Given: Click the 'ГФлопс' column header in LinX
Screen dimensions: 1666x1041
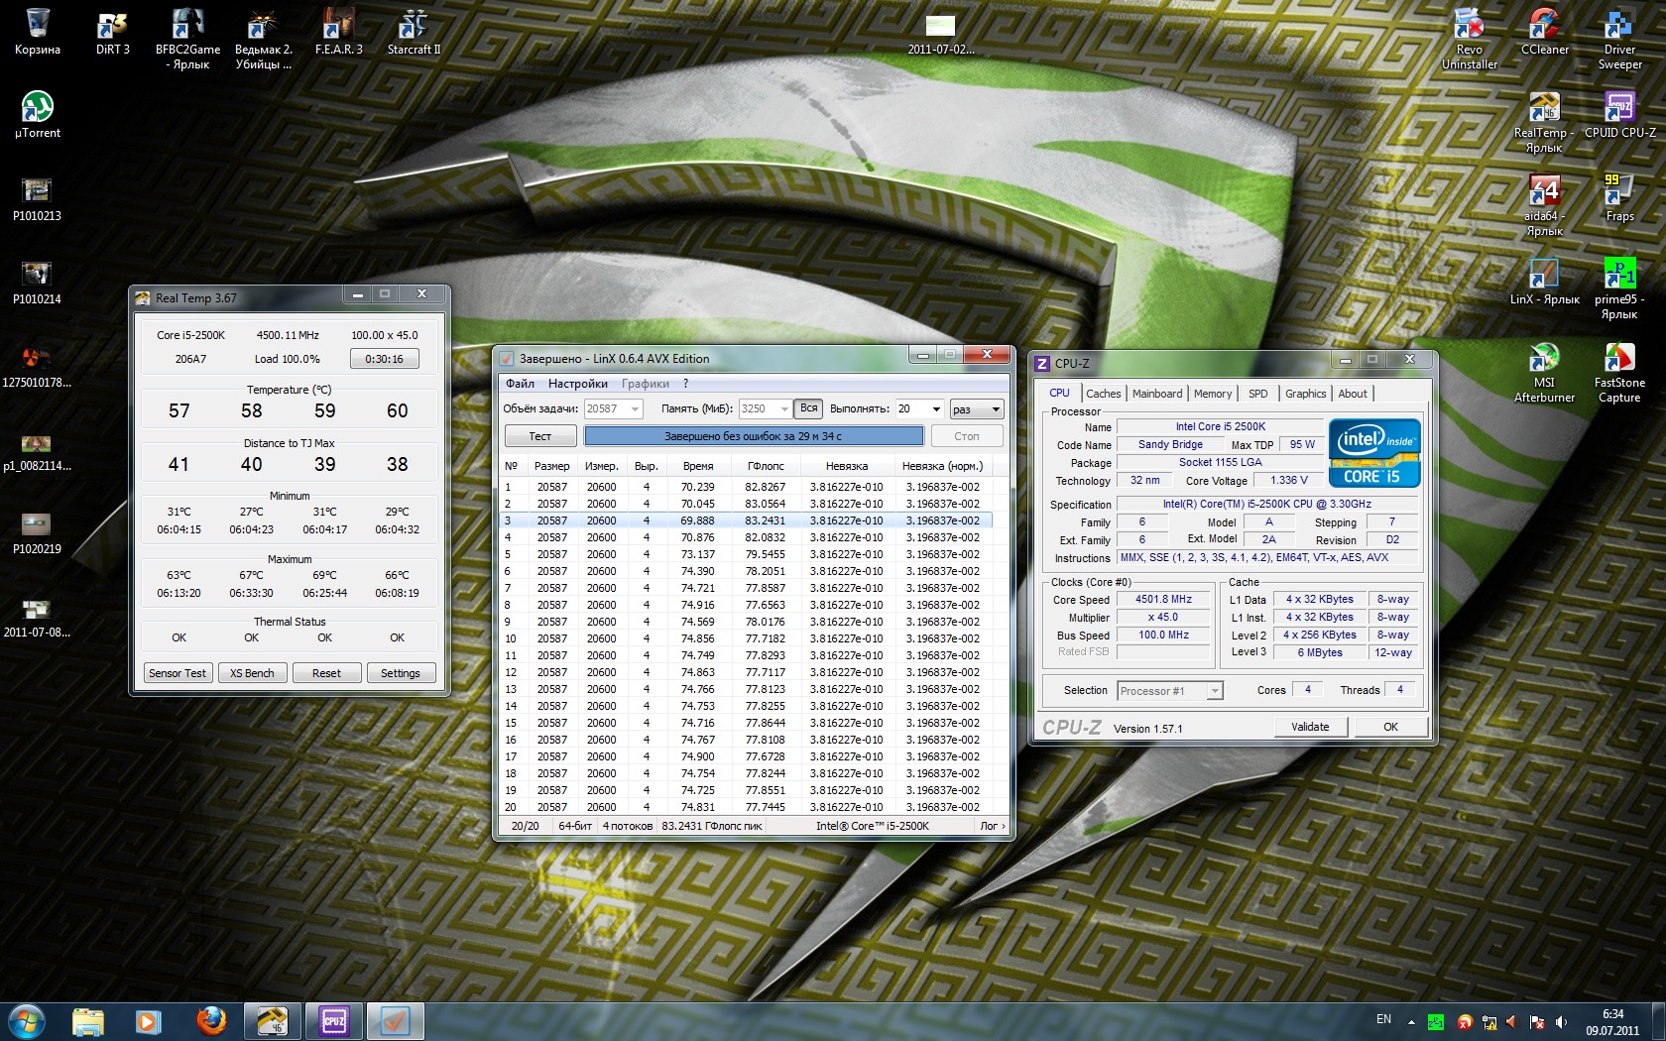Looking at the screenshot, I should coord(765,466).
